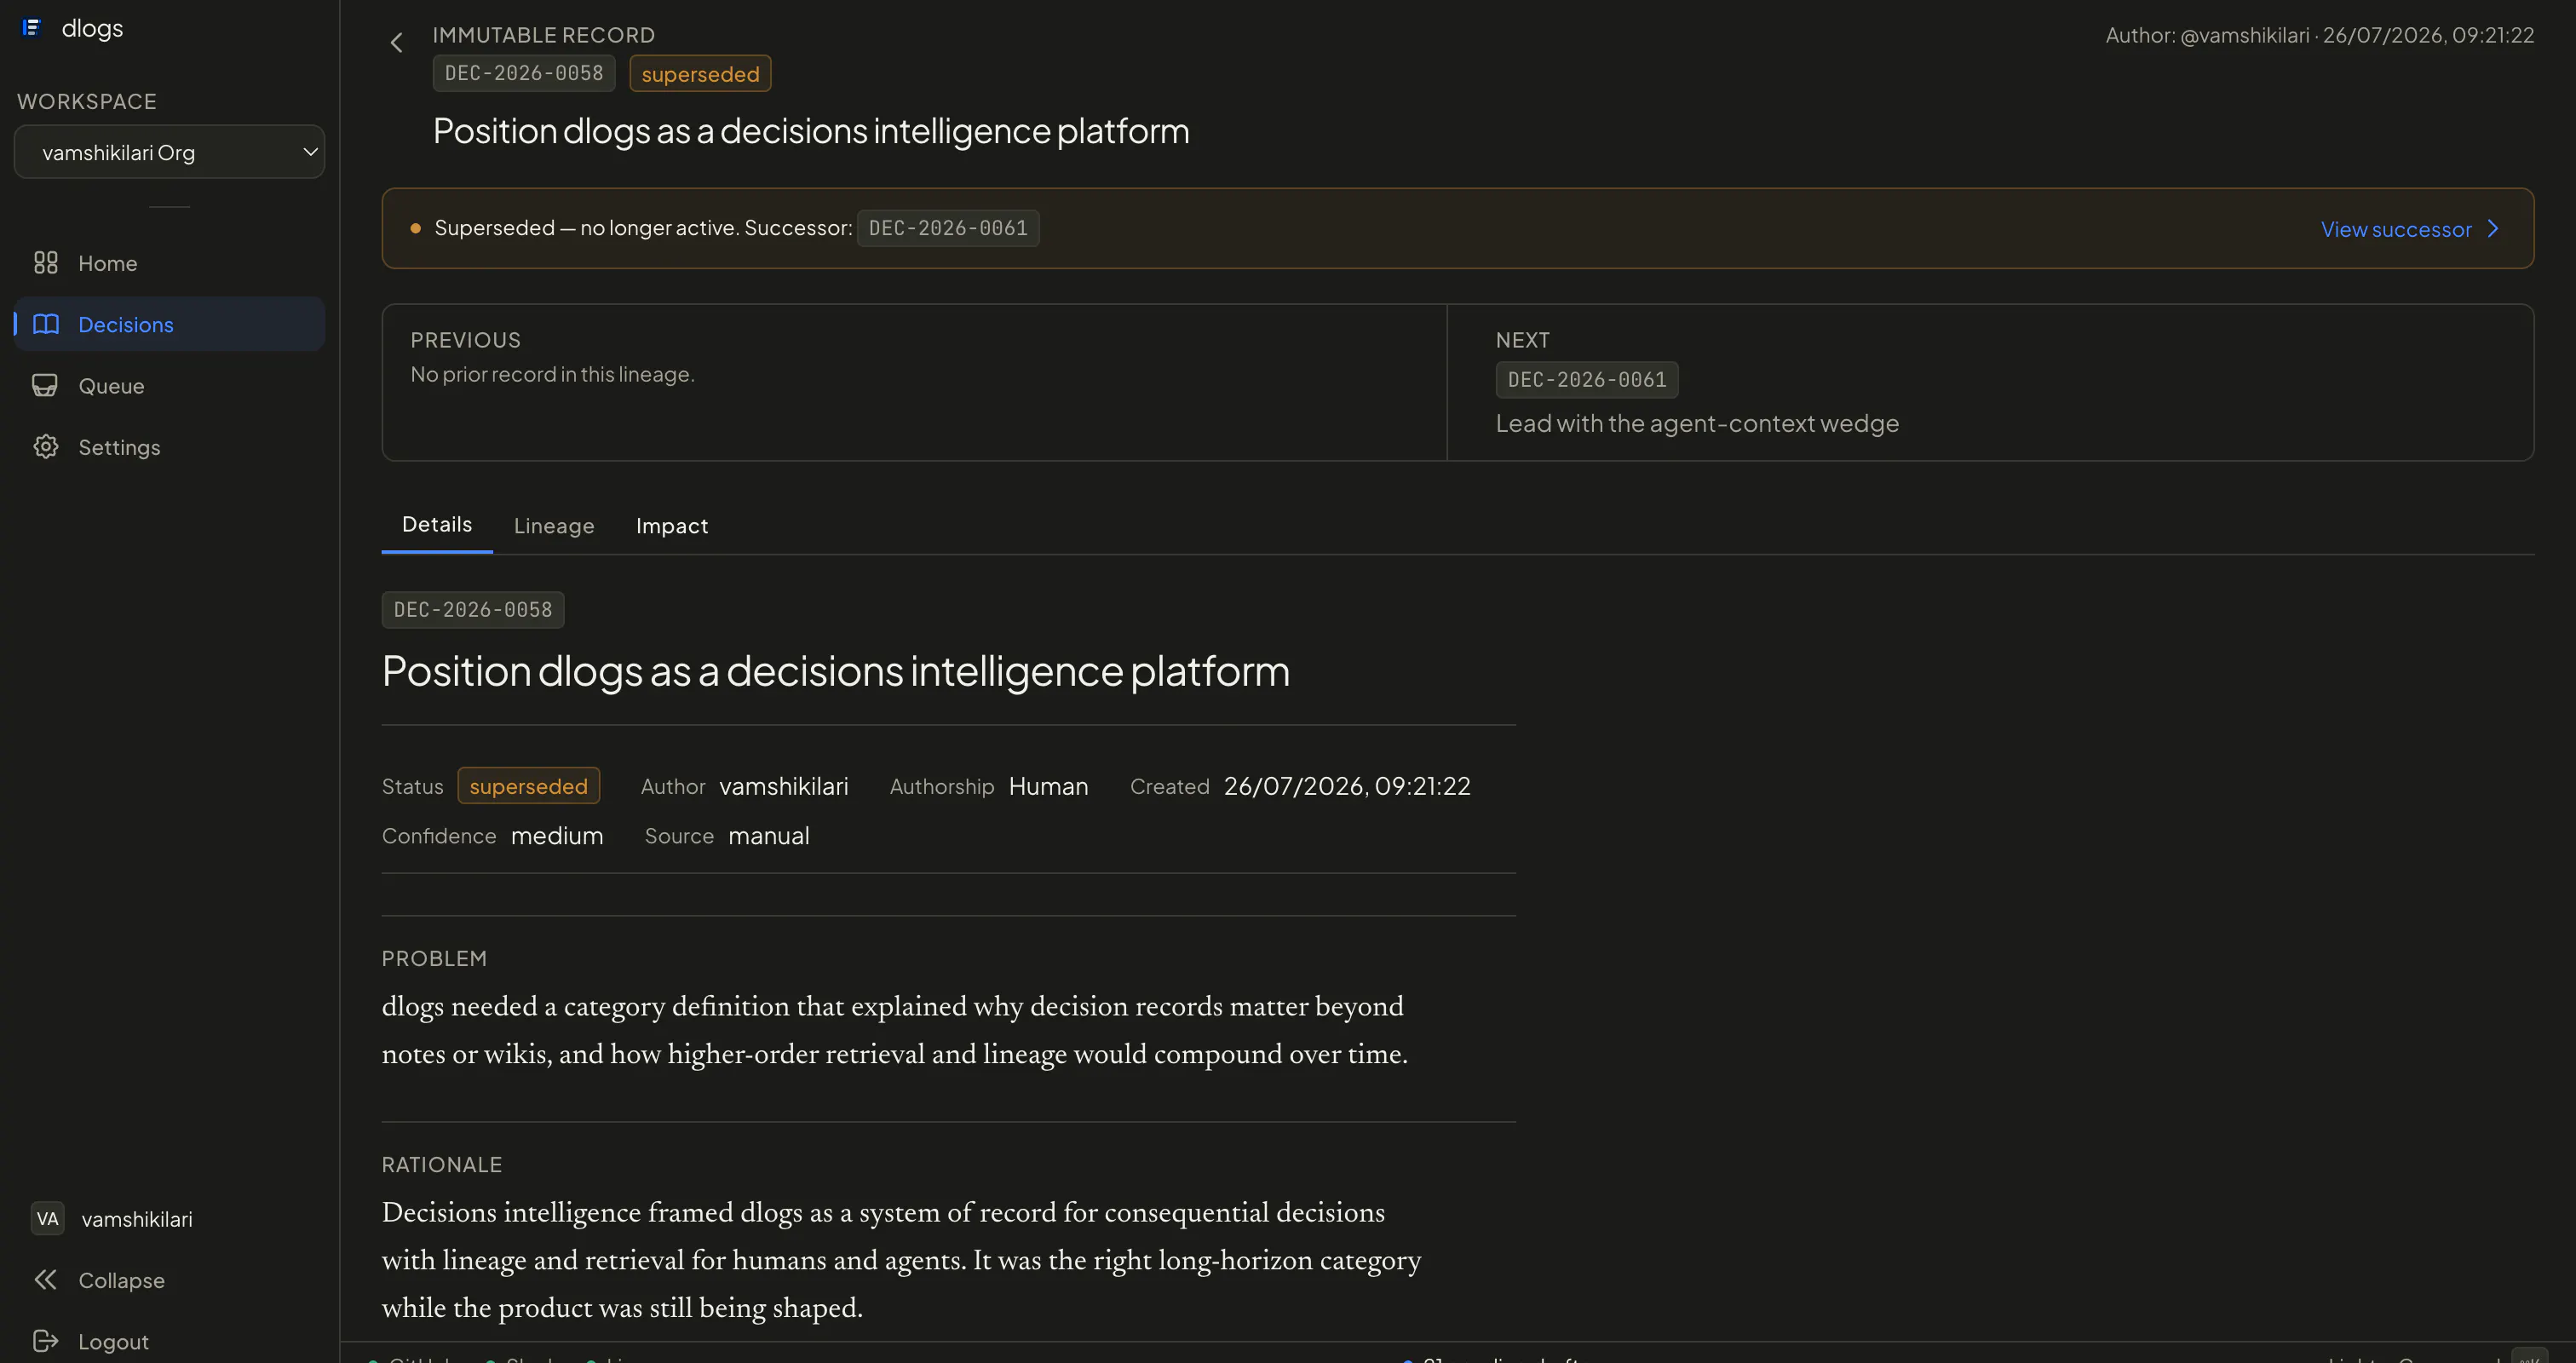Click the Logout door icon
The image size is (2576, 1363).
point(45,1341)
